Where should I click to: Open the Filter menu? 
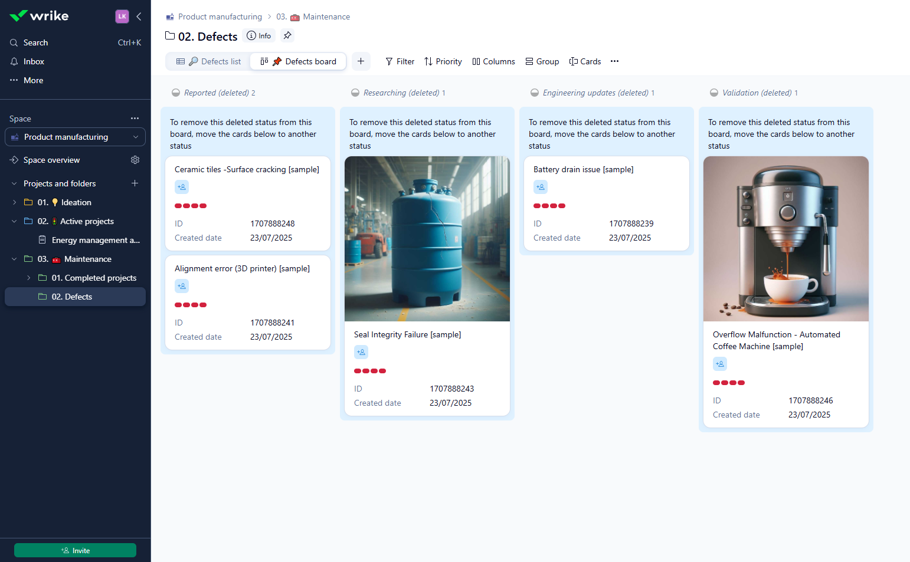pos(400,61)
